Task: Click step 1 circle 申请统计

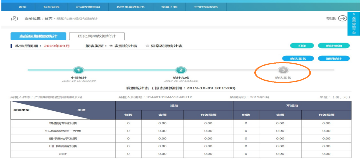Action: point(79,70)
